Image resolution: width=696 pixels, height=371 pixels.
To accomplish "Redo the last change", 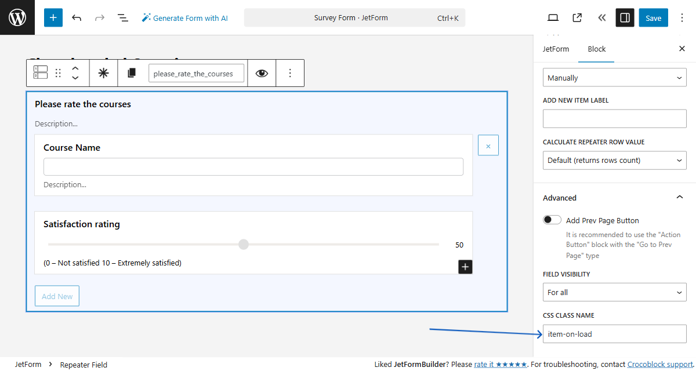I will (99, 17).
